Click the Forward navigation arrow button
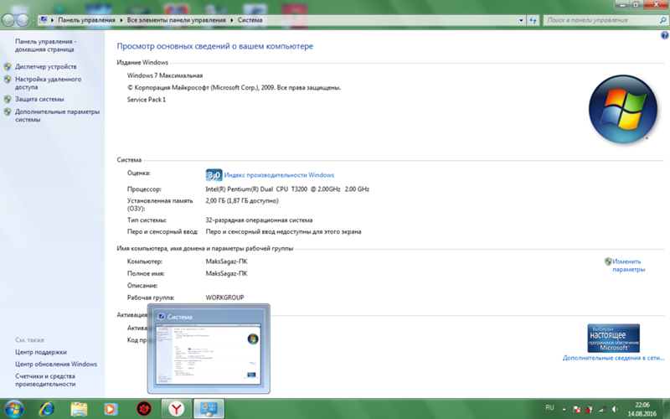The image size is (670, 419). pyautogui.click(x=23, y=19)
